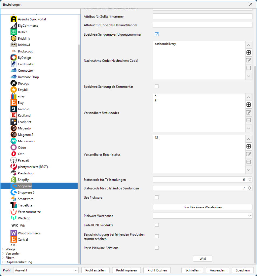Open the Shopify shop entry icon
The width and height of the screenshot is (257, 276).
tap(13, 180)
